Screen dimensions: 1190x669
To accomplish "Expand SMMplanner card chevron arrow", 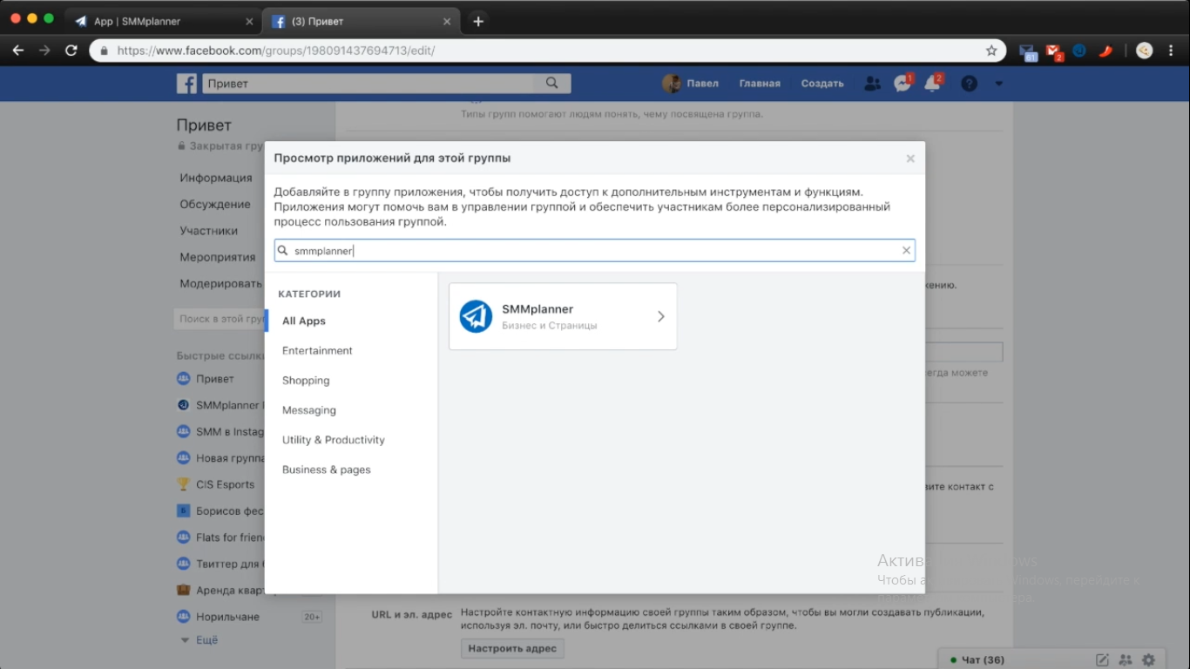I will [x=660, y=316].
